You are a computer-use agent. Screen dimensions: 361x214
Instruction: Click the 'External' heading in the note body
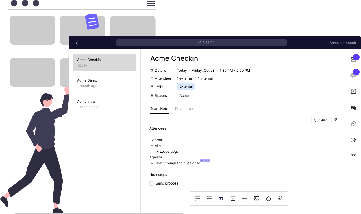[x=156, y=140]
